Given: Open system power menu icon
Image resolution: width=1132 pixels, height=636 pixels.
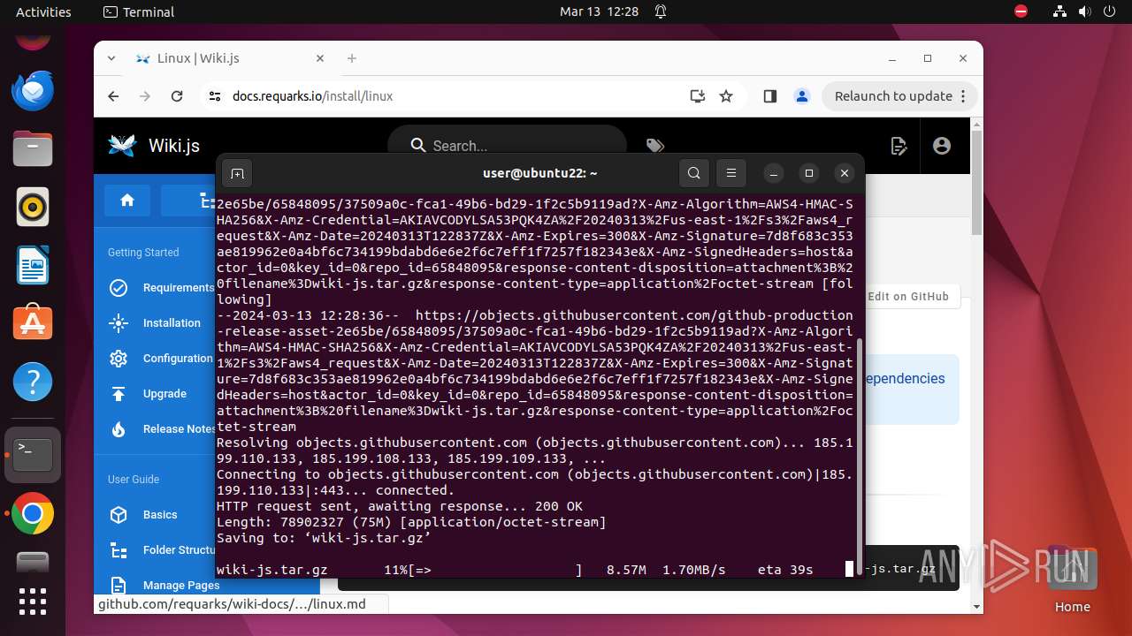Looking at the screenshot, I should (x=1109, y=12).
